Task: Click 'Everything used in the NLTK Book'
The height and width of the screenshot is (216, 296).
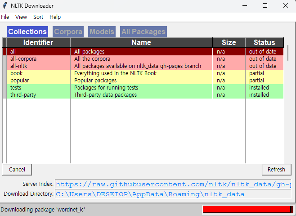Action: [141, 73]
